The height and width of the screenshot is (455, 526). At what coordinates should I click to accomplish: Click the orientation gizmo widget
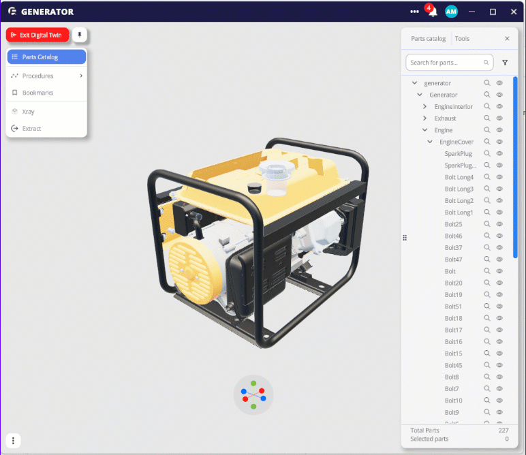[253, 395]
